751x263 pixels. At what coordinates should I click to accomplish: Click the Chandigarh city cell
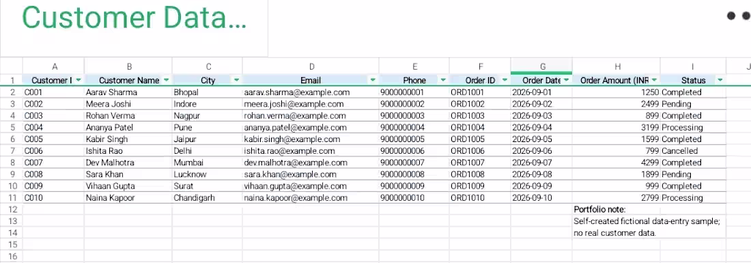coord(208,198)
